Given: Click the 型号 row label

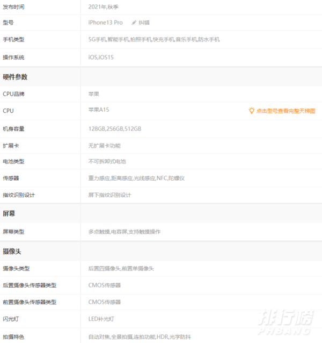Looking at the screenshot, I should click(x=8, y=23).
